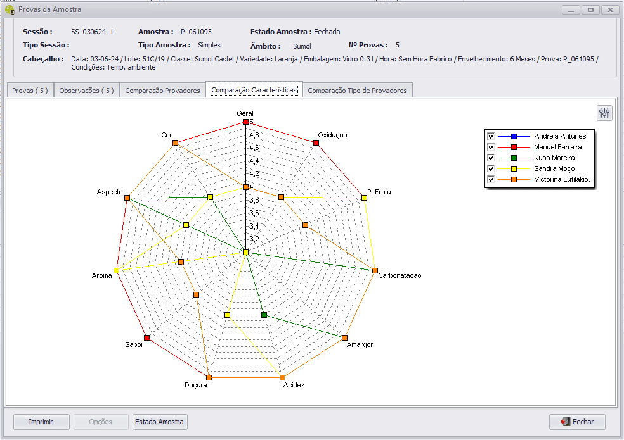The image size is (624, 440).
Task: Click the orange data point at Carbonatacao
Action: 375,270
